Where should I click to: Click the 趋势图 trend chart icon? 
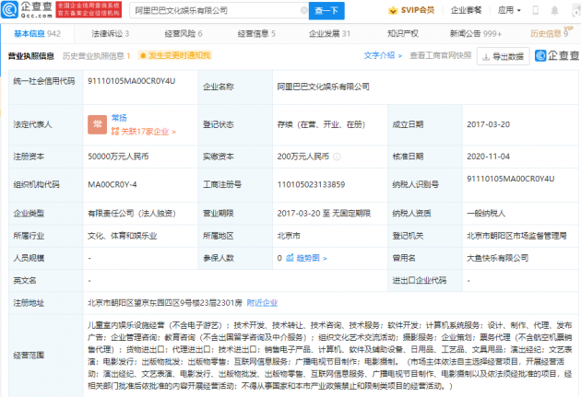pyautogui.click(x=290, y=258)
